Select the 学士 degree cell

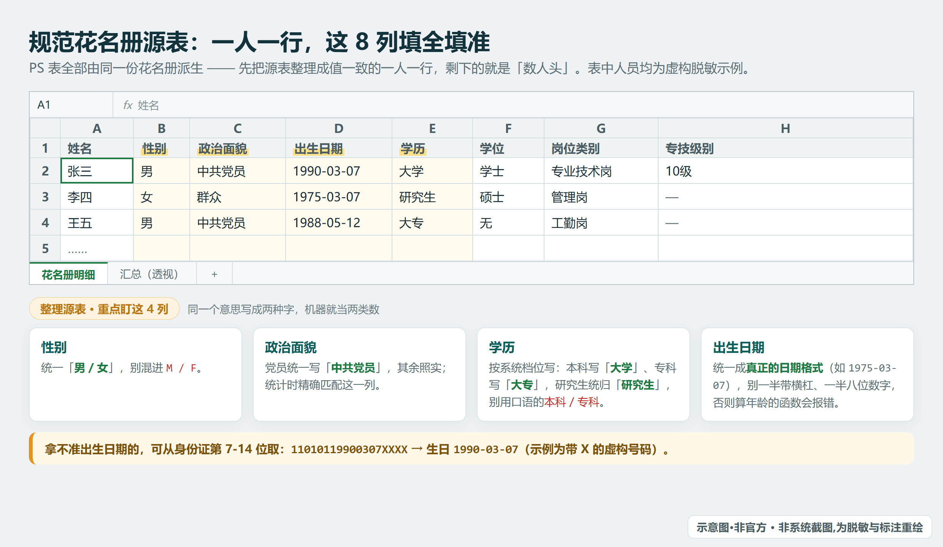coord(508,171)
